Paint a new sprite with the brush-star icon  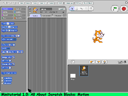click(92, 62)
